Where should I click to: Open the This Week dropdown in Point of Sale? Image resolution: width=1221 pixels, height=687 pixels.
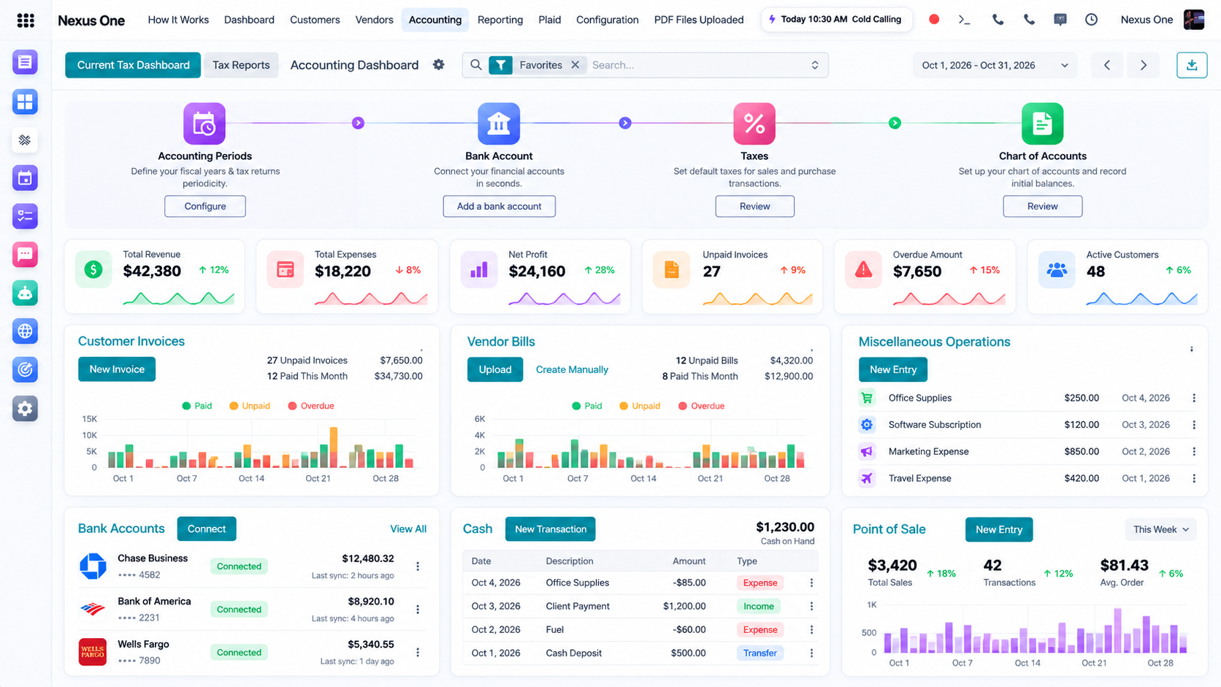(x=1160, y=529)
